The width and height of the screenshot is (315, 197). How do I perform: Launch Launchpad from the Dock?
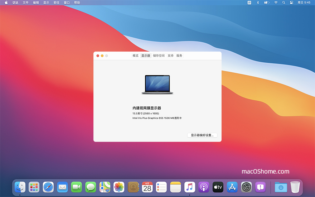34,187
